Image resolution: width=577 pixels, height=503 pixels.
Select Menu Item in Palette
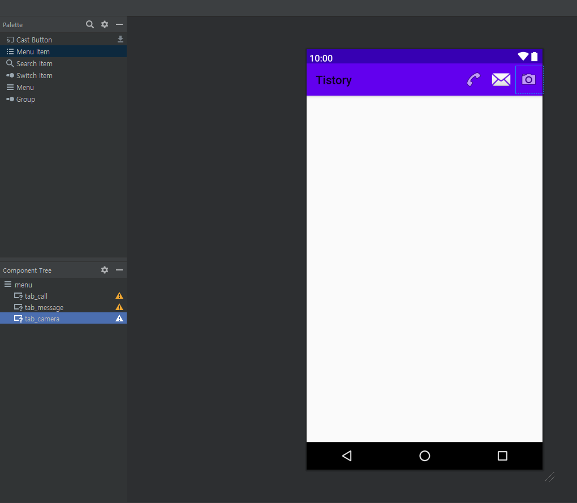click(63, 51)
